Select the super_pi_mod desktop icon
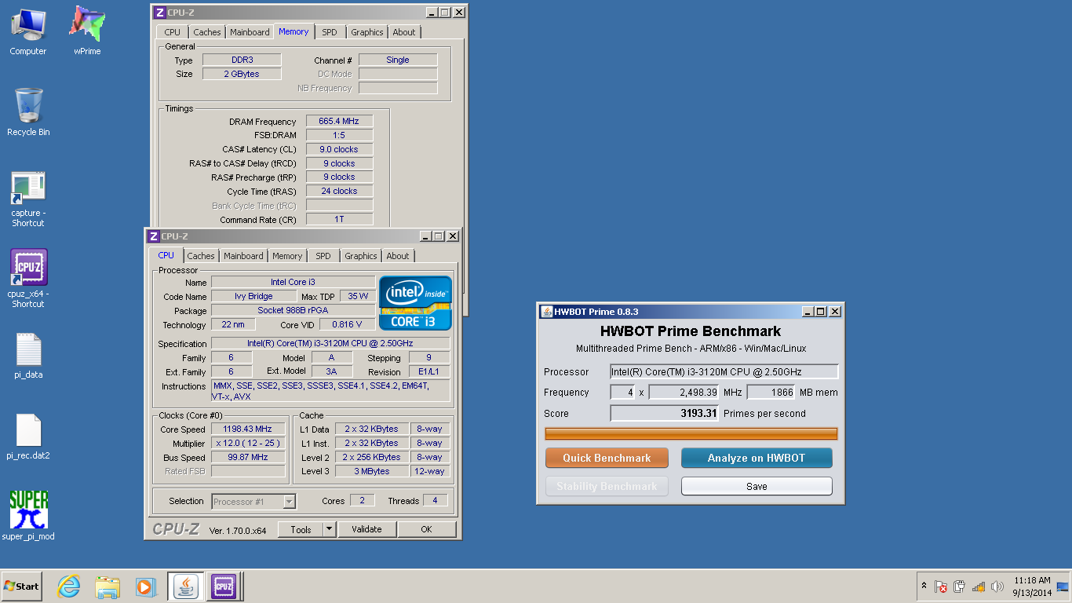This screenshot has width=1072, height=603. [28, 516]
